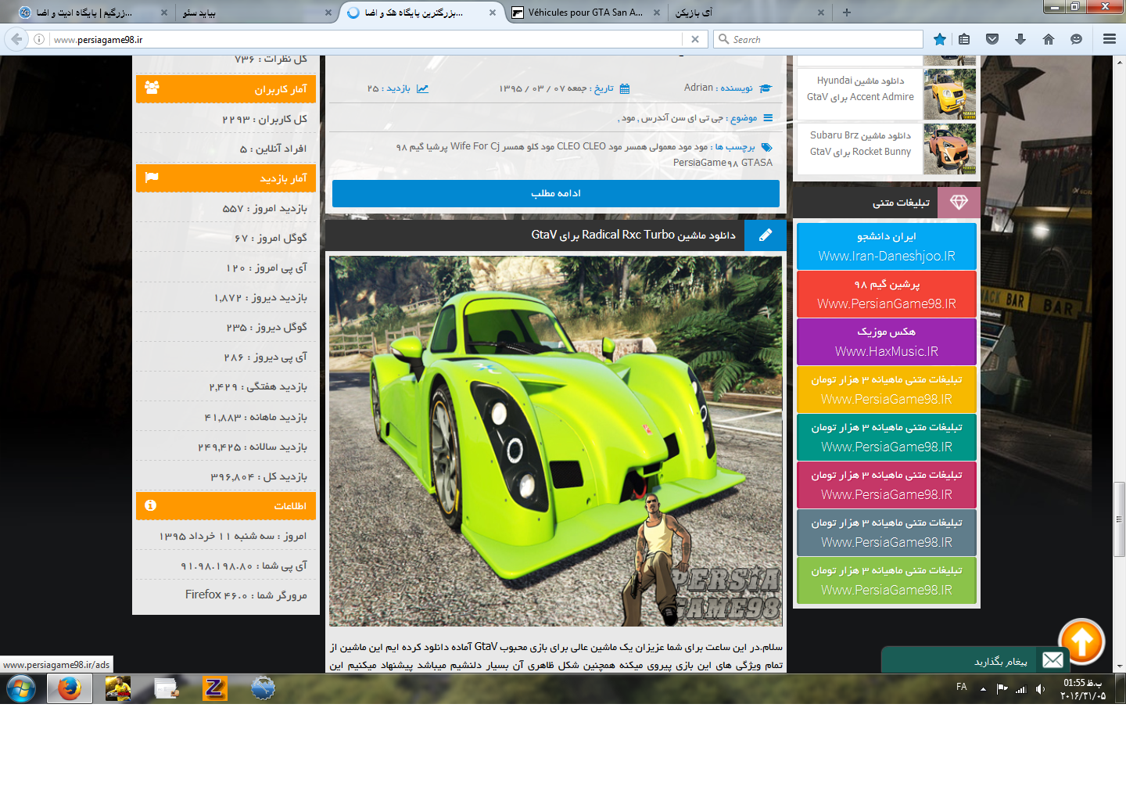This screenshot has width=1126, height=801.
Task: Click the pink Www.PersiaGame98.IR ad
Action: click(x=887, y=484)
